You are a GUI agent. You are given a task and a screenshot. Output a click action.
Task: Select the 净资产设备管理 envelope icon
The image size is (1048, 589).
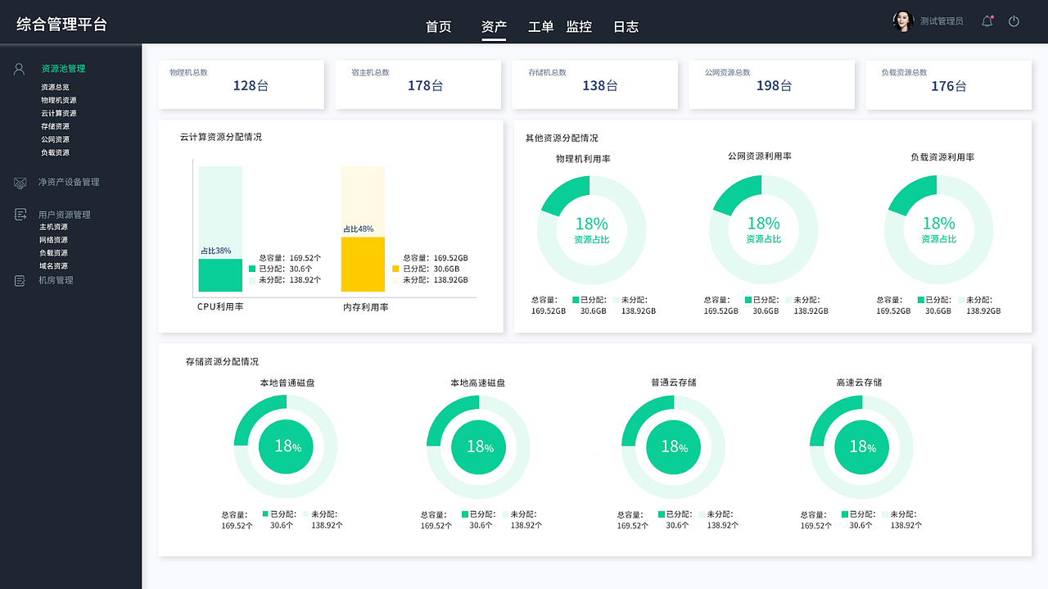click(x=19, y=182)
